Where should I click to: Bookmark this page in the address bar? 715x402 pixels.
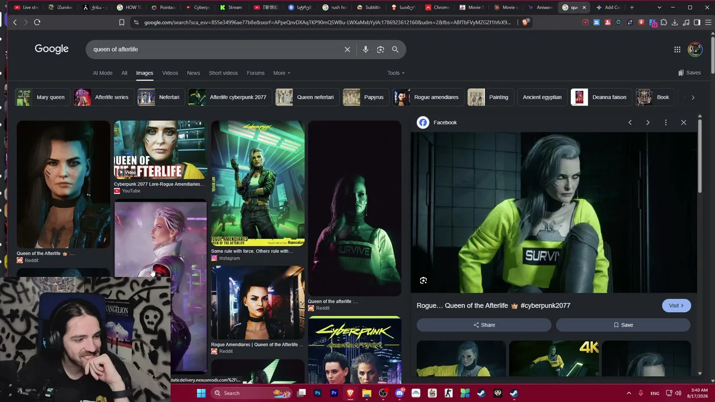click(122, 22)
